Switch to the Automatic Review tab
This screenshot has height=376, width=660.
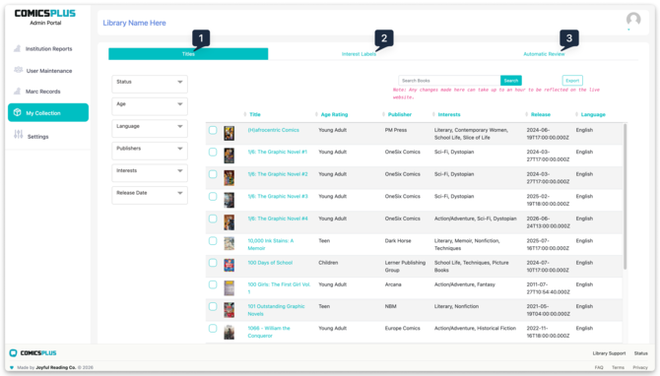[x=544, y=54]
